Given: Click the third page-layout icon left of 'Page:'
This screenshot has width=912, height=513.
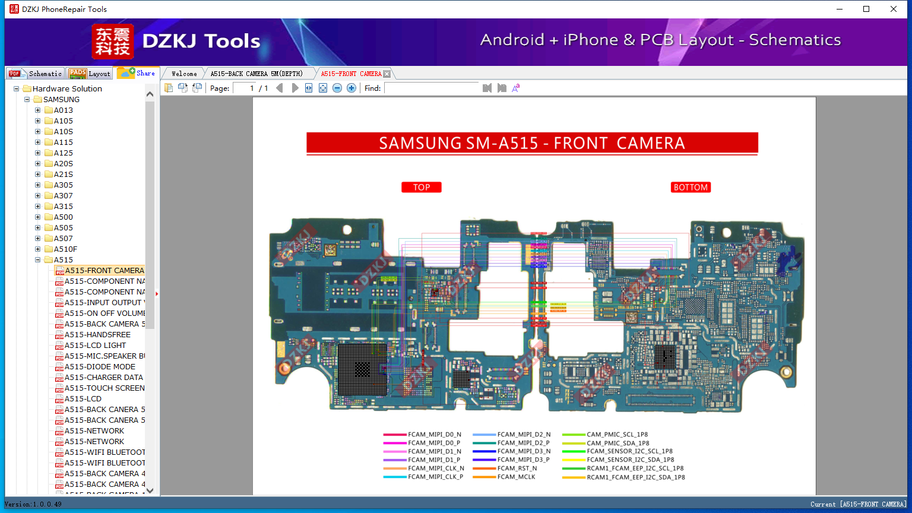Looking at the screenshot, I should [197, 88].
